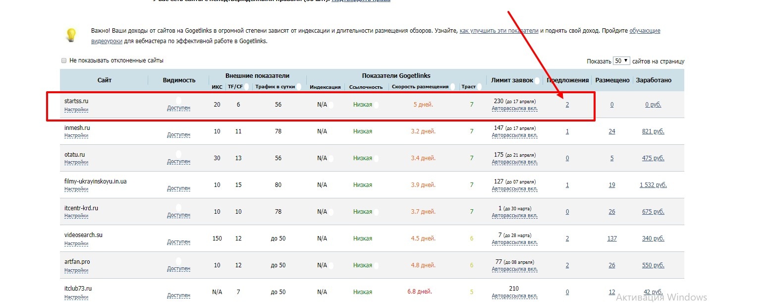Click visibility icon above Доступен in startss.ru row

pos(178,100)
